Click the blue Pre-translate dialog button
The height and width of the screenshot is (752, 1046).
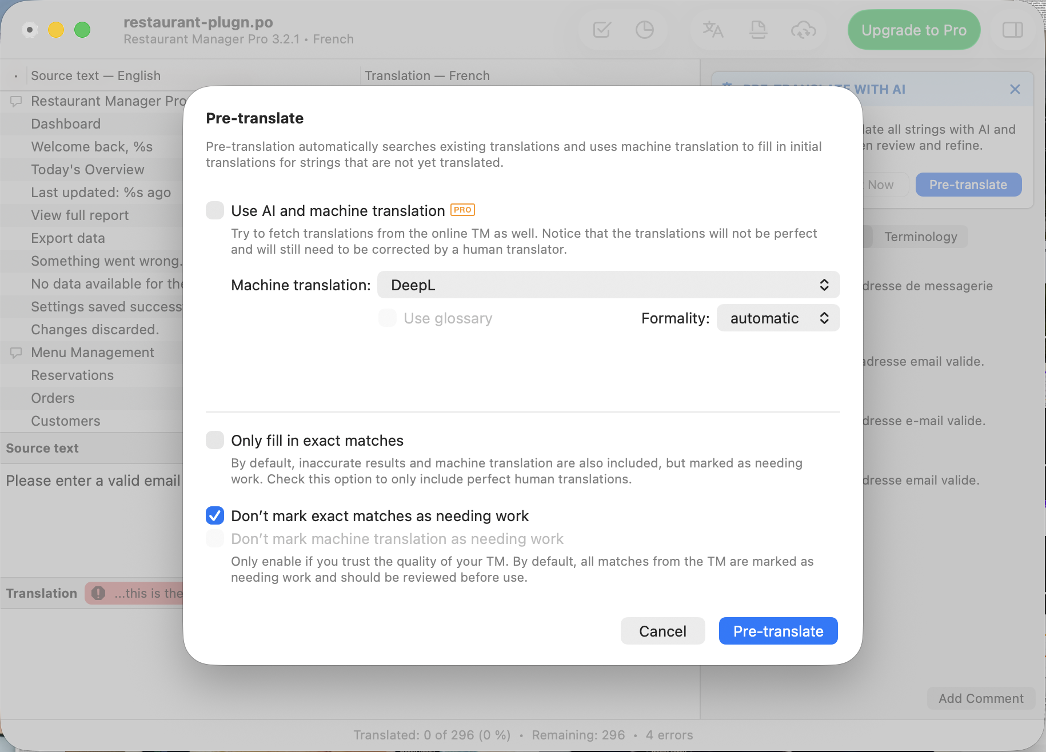point(778,631)
